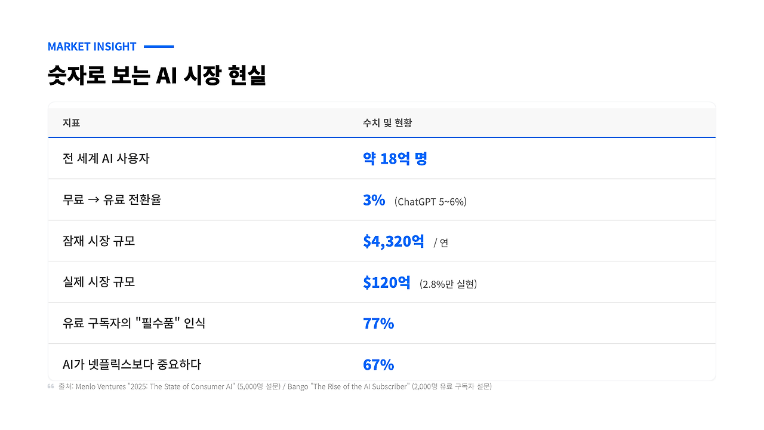Select the 무료 → 유료 전환율 label

(112, 200)
